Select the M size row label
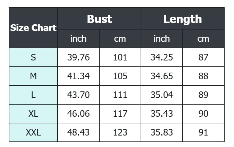The height and width of the screenshot is (147, 234). (x=33, y=76)
